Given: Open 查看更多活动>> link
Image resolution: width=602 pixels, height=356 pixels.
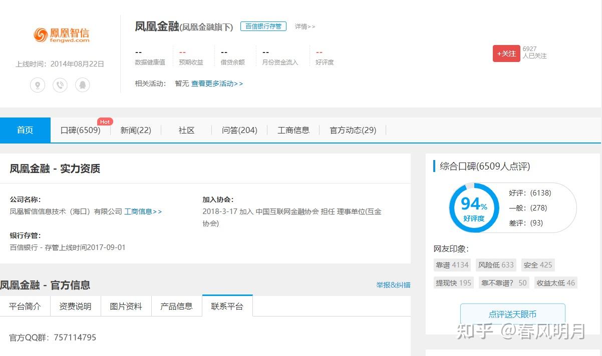Looking at the screenshot, I should (x=217, y=83).
